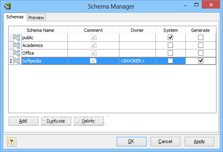Click the Owner column header
Screen dimensions: 223x152
pos(137,30)
